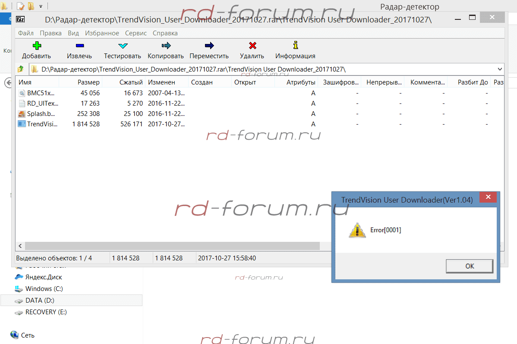Click the packed size 5 270

[x=135, y=103]
